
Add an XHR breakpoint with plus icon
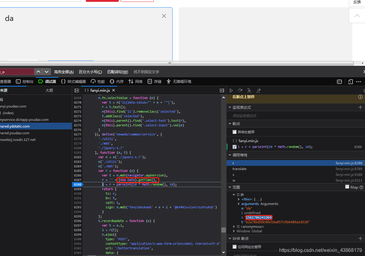coord(360,238)
